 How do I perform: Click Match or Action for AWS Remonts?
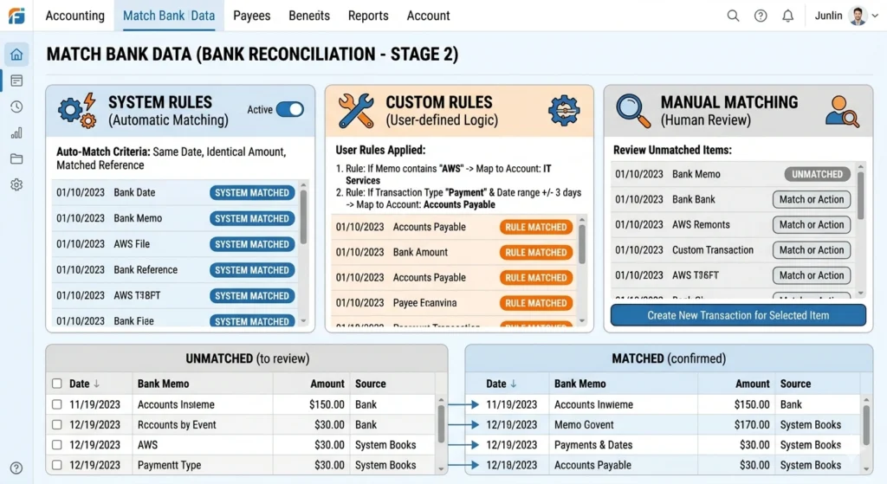pos(811,225)
